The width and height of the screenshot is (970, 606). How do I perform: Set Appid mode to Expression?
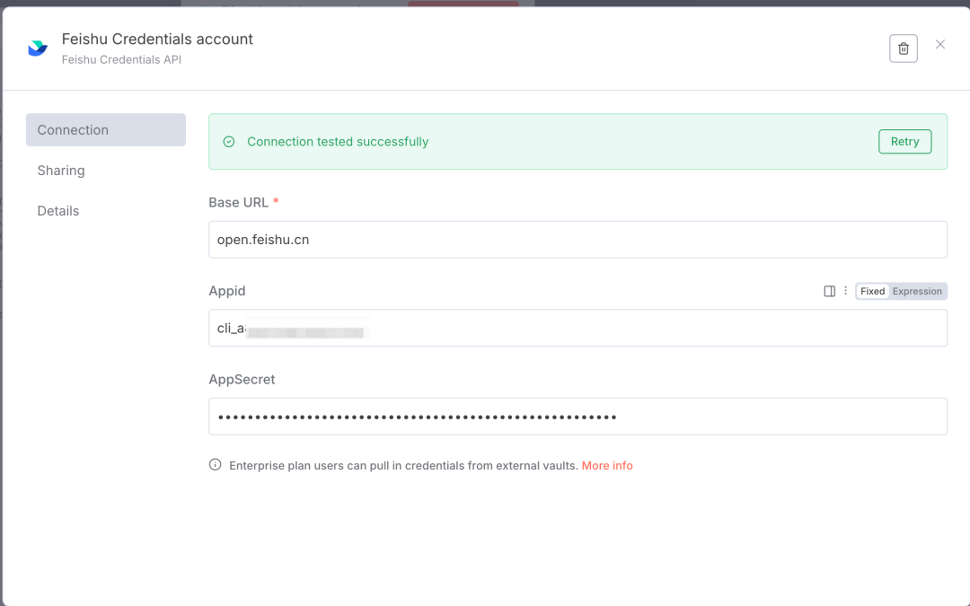click(x=917, y=291)
